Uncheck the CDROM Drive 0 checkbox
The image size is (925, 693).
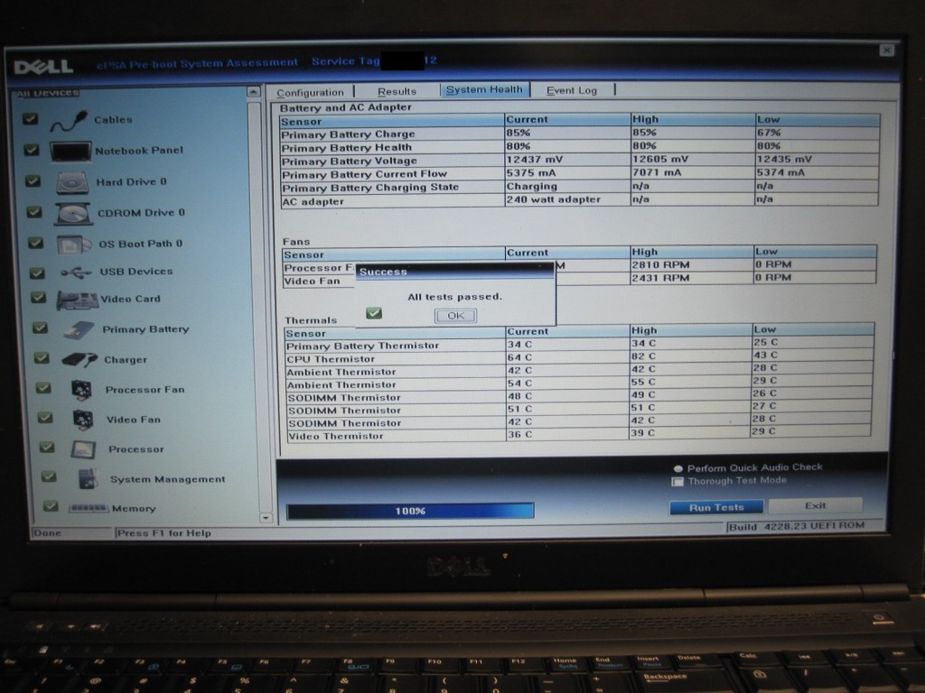pyautogui.click(x=34, y=211)
